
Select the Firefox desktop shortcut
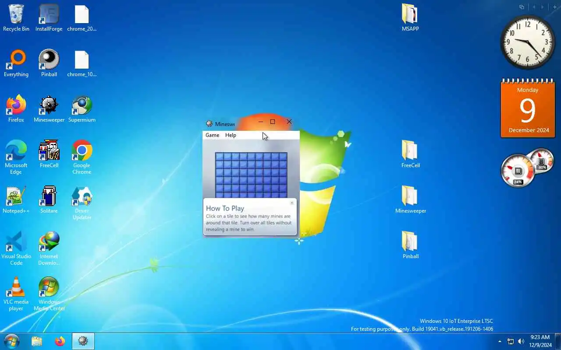pyautogui.click(x=16, y=109)
